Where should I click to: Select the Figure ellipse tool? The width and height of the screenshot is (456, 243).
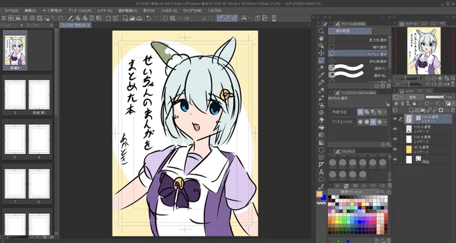pos(321,150)
